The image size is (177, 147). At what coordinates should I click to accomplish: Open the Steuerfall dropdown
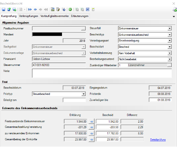pyautogui.click(x=170, y=28)
